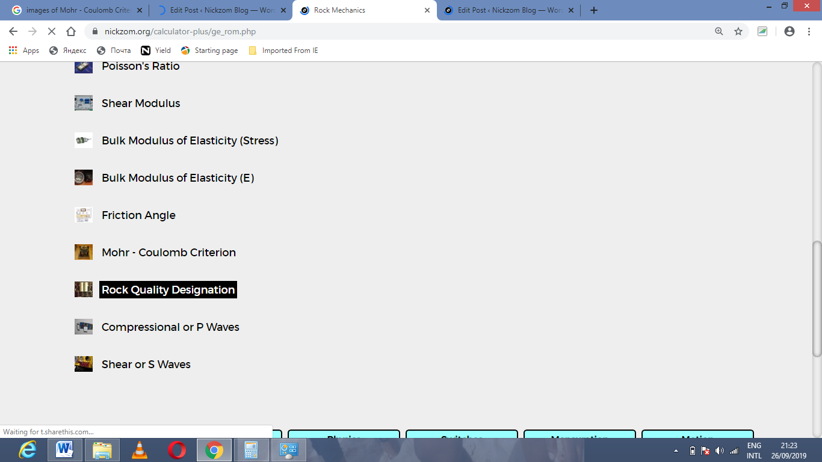This screenshot has width=822, height=462.
Task: Launch Internet Explorer from taskbar
Action: pyautogui.click(x=28, y=450)
